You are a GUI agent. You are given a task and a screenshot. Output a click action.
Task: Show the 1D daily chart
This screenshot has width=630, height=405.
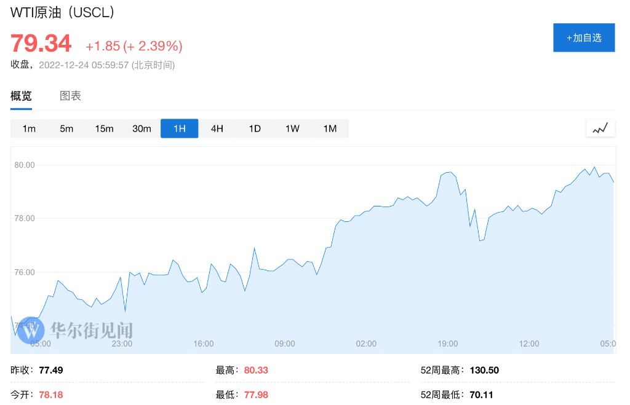(x=255, y=128)
